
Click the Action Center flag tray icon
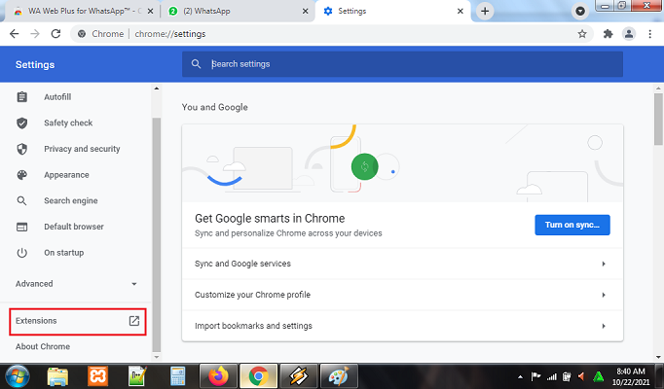pyautogui.click(x=535, y=376)
